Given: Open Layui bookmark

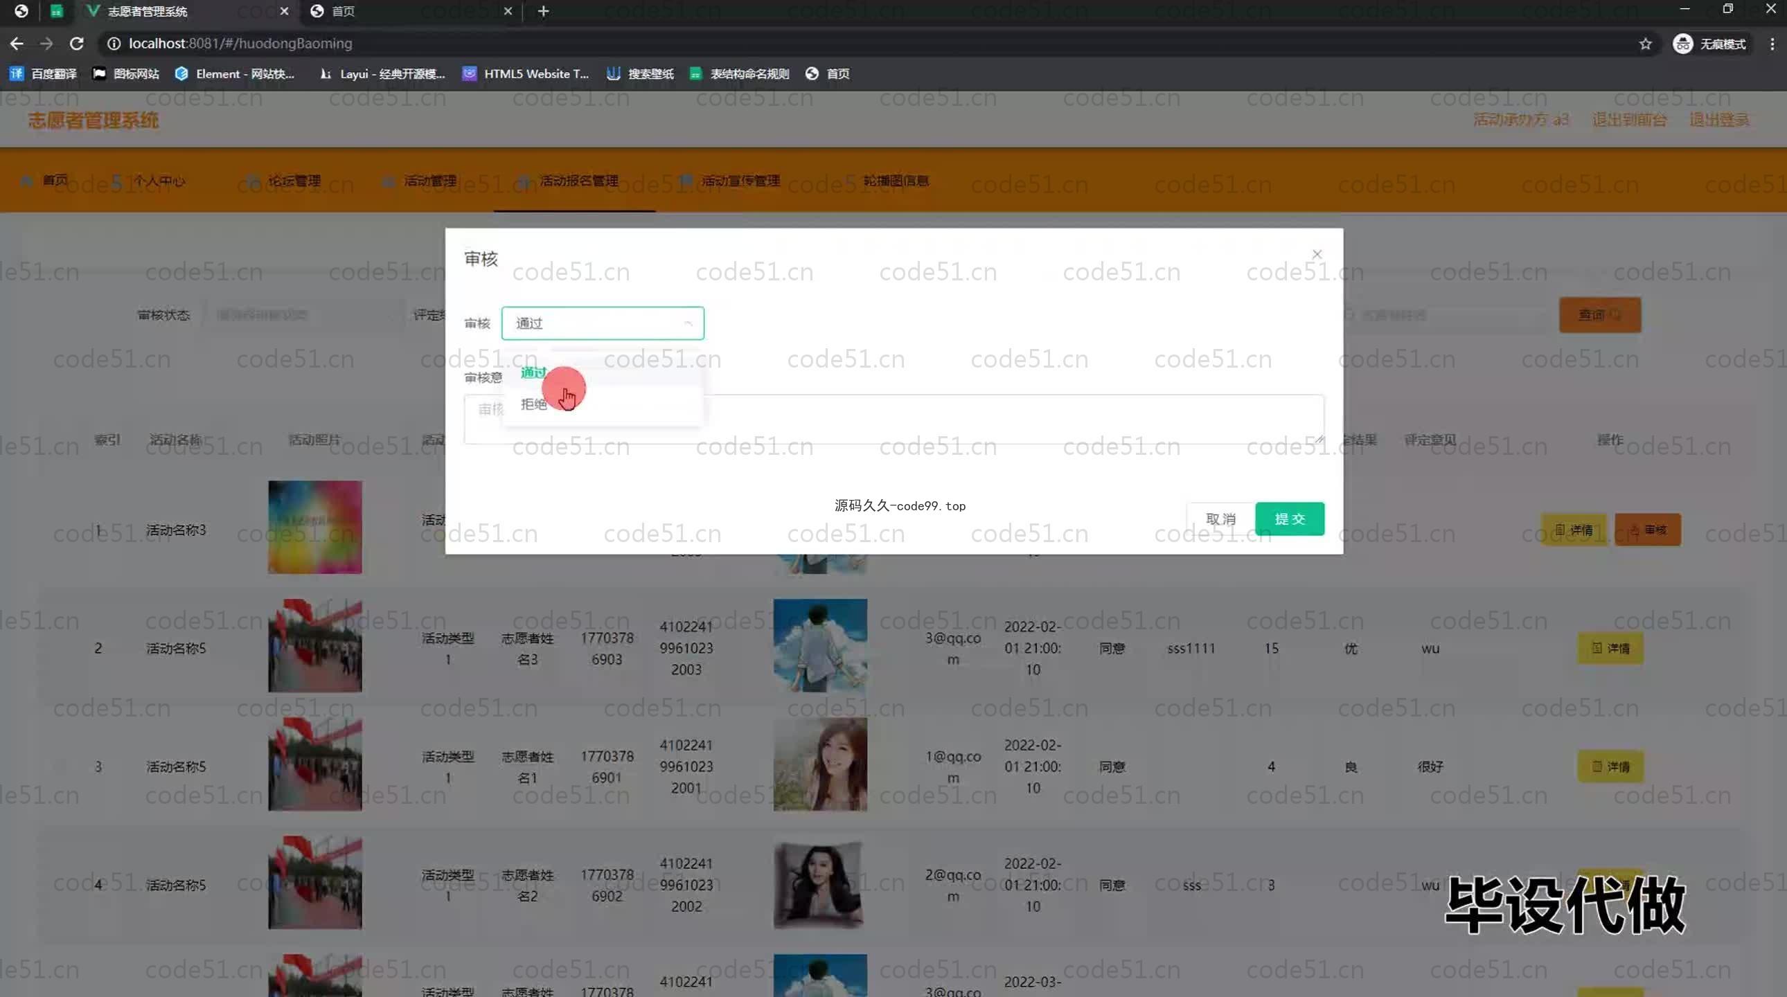Looking at the screenshot, I should point(382,73).
